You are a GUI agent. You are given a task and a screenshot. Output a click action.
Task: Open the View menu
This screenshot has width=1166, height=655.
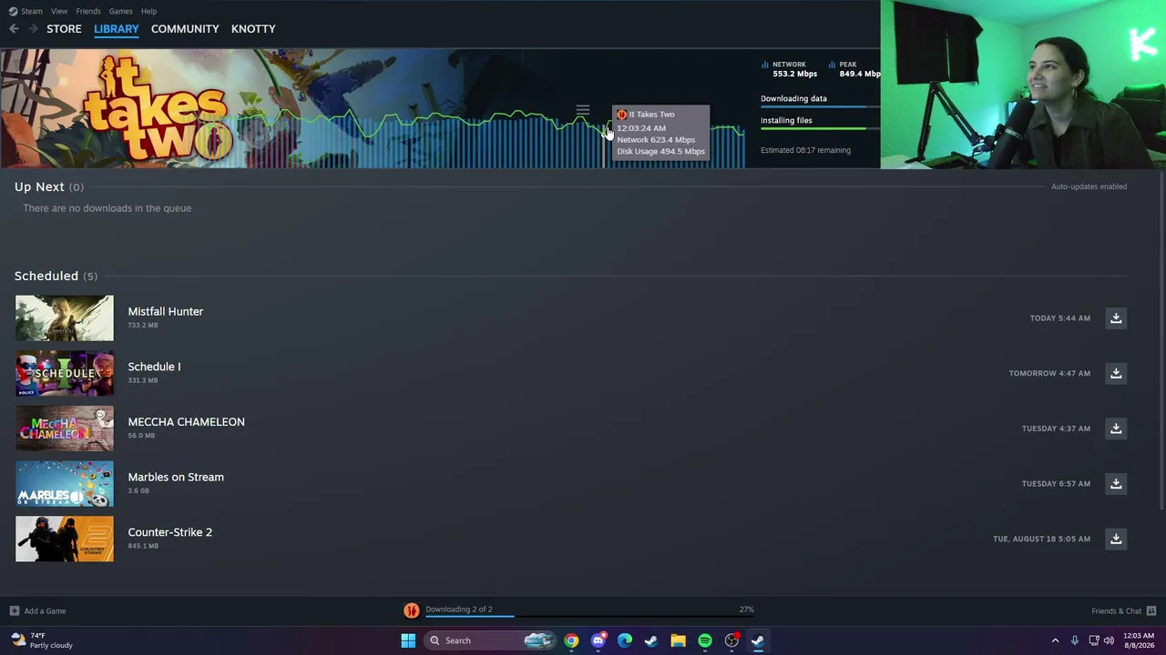pos(59,11)
